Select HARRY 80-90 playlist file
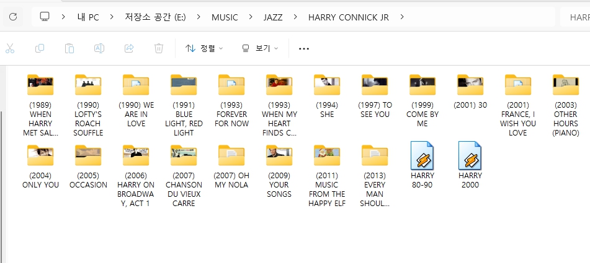The height and width of the screenshot is (263, 590). click(x=422, y=165)
